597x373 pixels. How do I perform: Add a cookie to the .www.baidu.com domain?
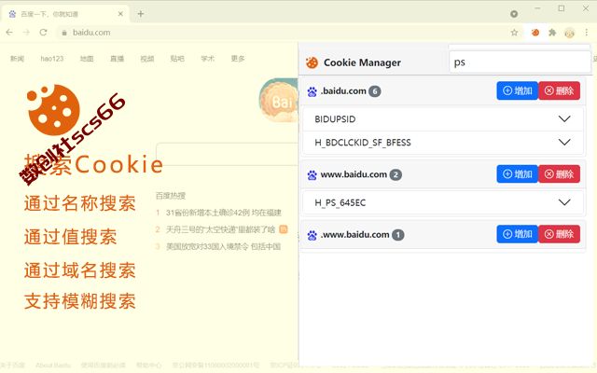(x=517, y=234)
